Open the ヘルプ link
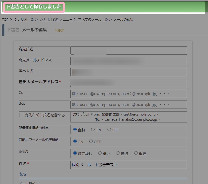 coord(59,30)
